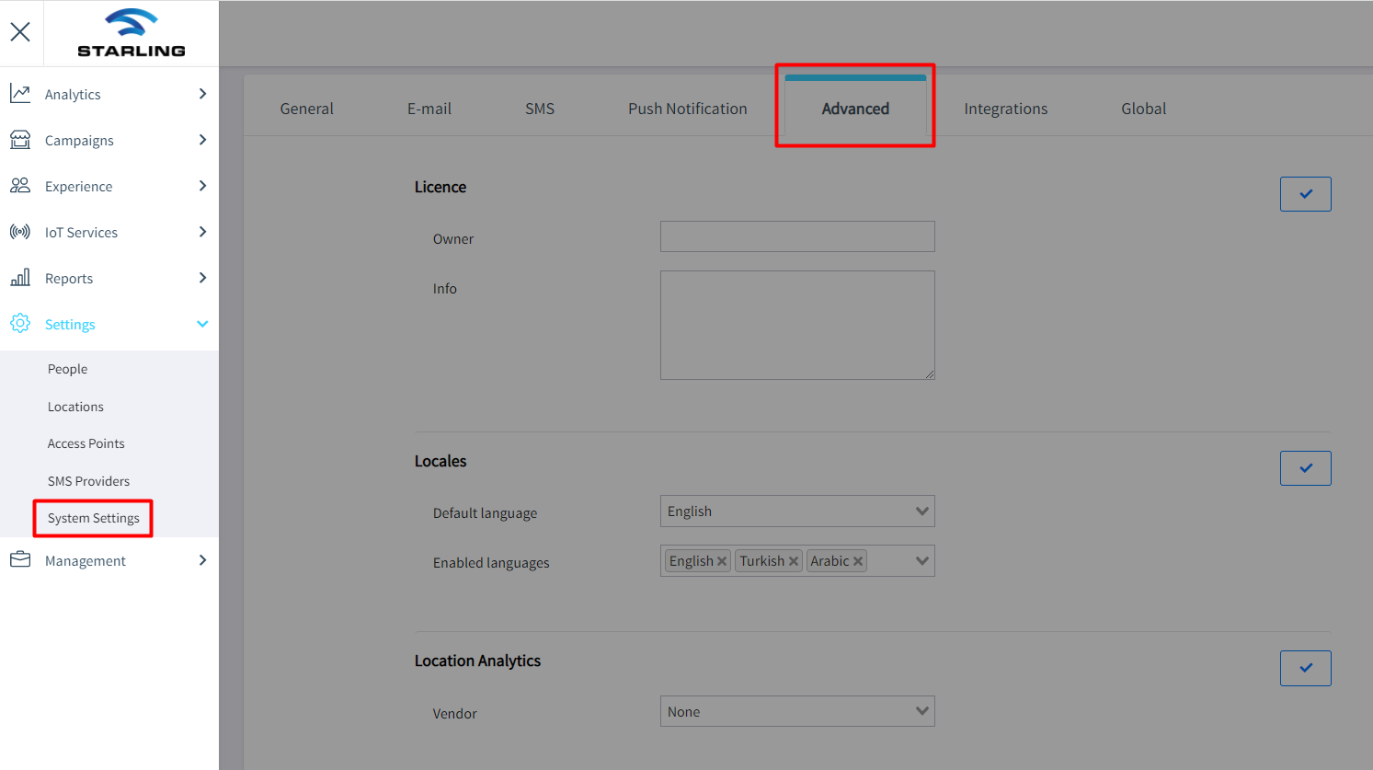Switch to the E-mail tab
Image resolution: width=1373 pixels, height=770 pixels.
pos(429,109)
